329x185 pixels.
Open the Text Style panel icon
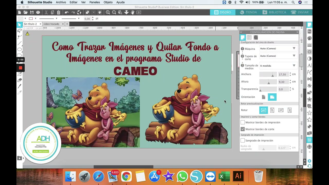click(x=309, y=65)
